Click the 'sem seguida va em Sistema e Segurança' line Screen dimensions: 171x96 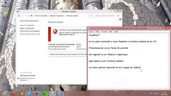click(108, 54)
